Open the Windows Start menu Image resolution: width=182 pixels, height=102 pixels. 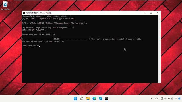click(x=75, y=99)
